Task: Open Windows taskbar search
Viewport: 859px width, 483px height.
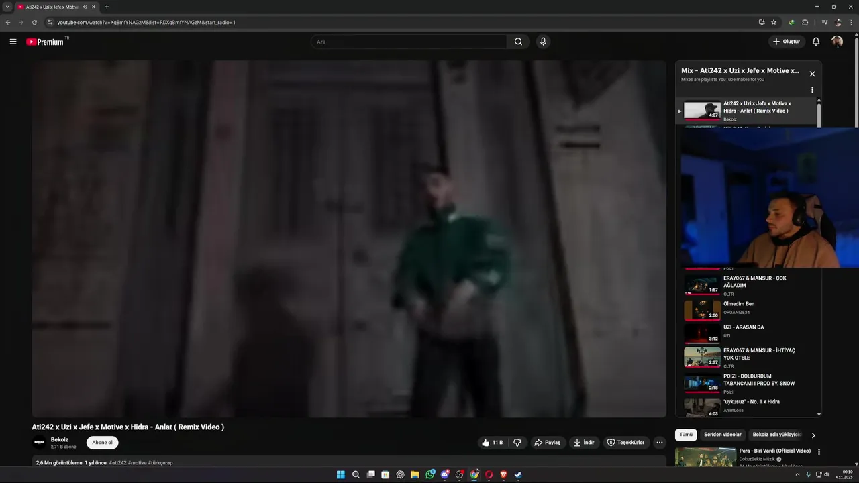Action: (356, 474)
